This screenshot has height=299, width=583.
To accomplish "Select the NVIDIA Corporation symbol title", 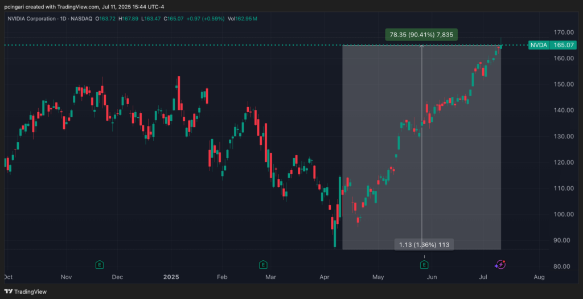I will click(x=32, y=19).
